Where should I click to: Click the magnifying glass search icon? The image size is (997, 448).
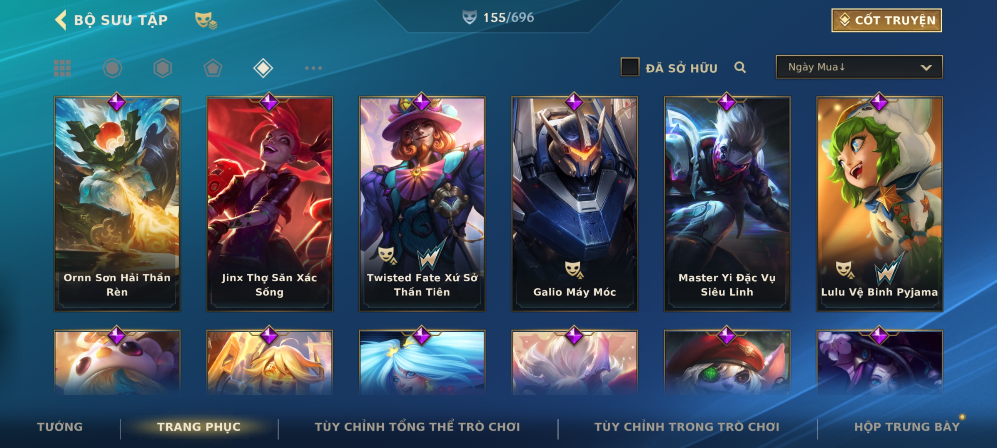coord(740,67)
